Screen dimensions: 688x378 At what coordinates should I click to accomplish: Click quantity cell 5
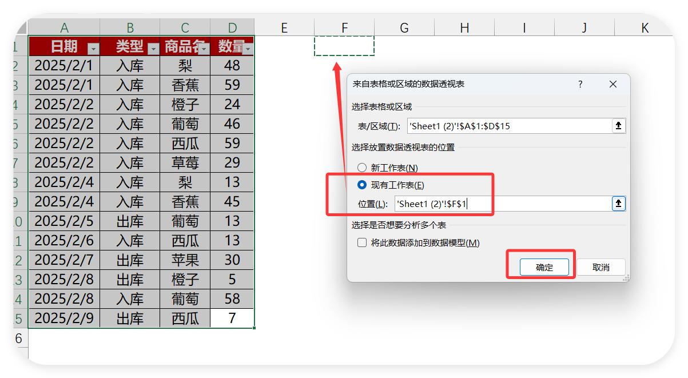click(232, 279)
